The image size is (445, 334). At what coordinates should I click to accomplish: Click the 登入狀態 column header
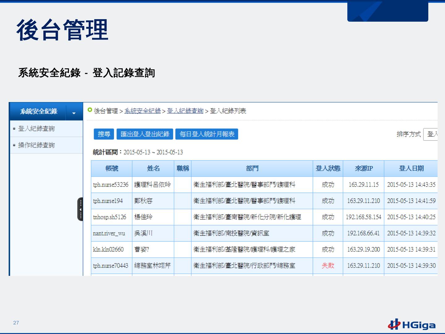328,169
